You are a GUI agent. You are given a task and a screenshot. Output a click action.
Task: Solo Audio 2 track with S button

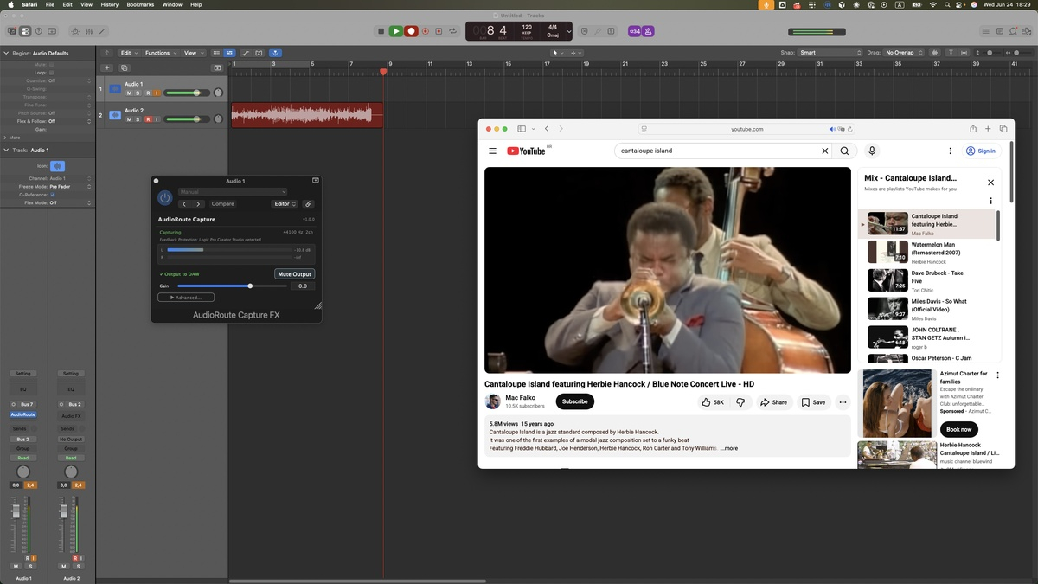138,119
